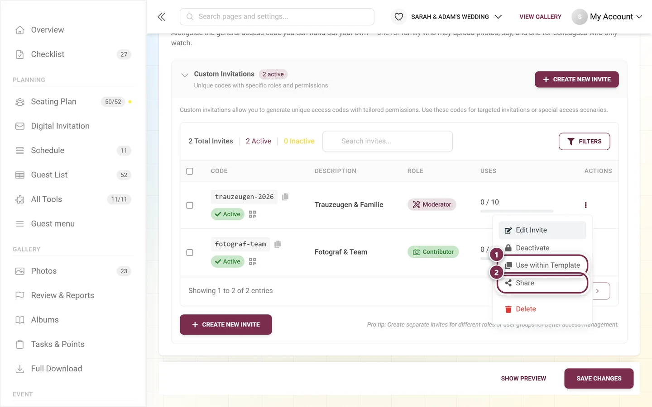This screenshot has height=407, width=652.
Task: Tick the trauzeugen-2026 row checkbox
Action: click(190, 205)
